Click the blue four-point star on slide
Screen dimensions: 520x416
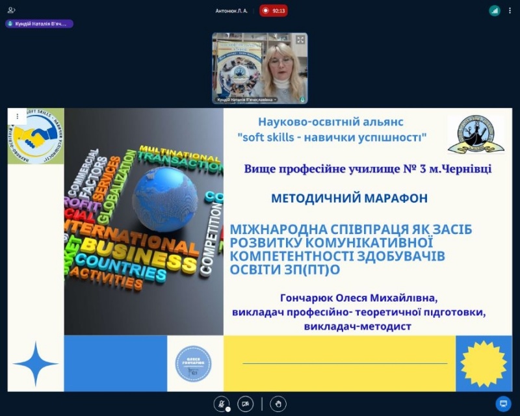36,364
